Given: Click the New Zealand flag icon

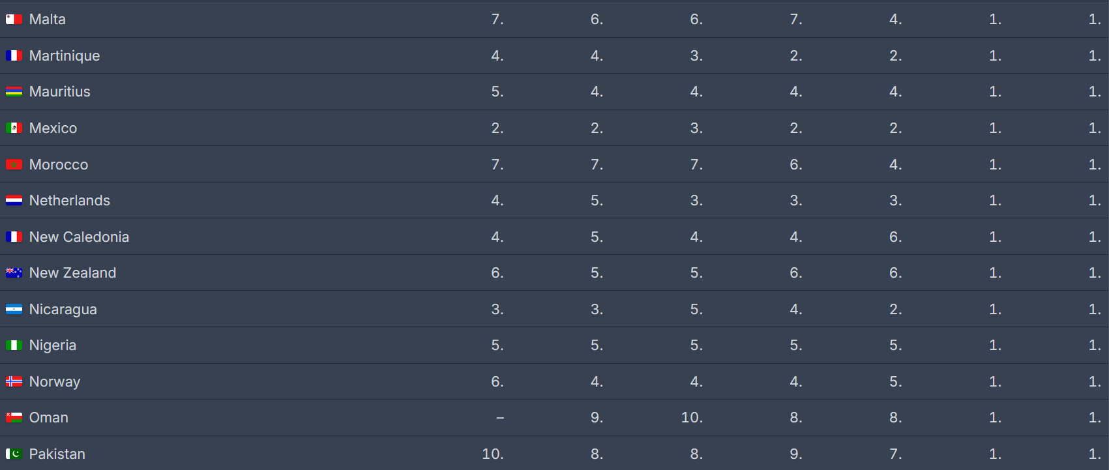Looking at the screenshot, I should [14, 273].
